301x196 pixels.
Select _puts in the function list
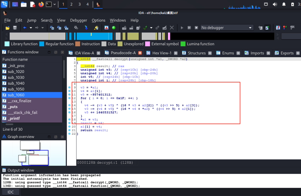pyautogui.click(x=32, y=107)
